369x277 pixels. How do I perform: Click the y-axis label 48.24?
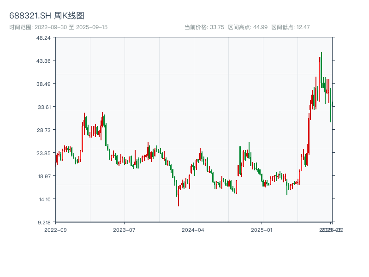pyautogui.click(x=43, y=38)
